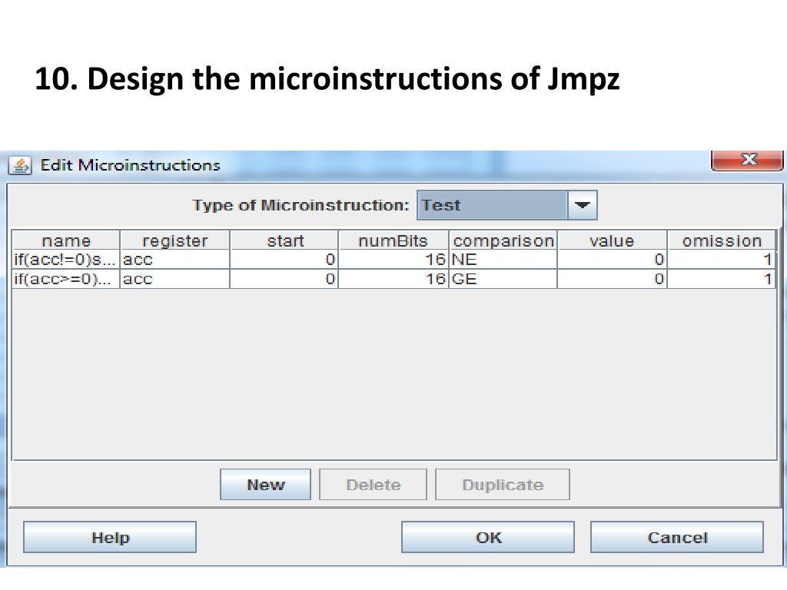Viewport: 787px width, 590px height.
Task: Click the name column header
Action: 66,240
